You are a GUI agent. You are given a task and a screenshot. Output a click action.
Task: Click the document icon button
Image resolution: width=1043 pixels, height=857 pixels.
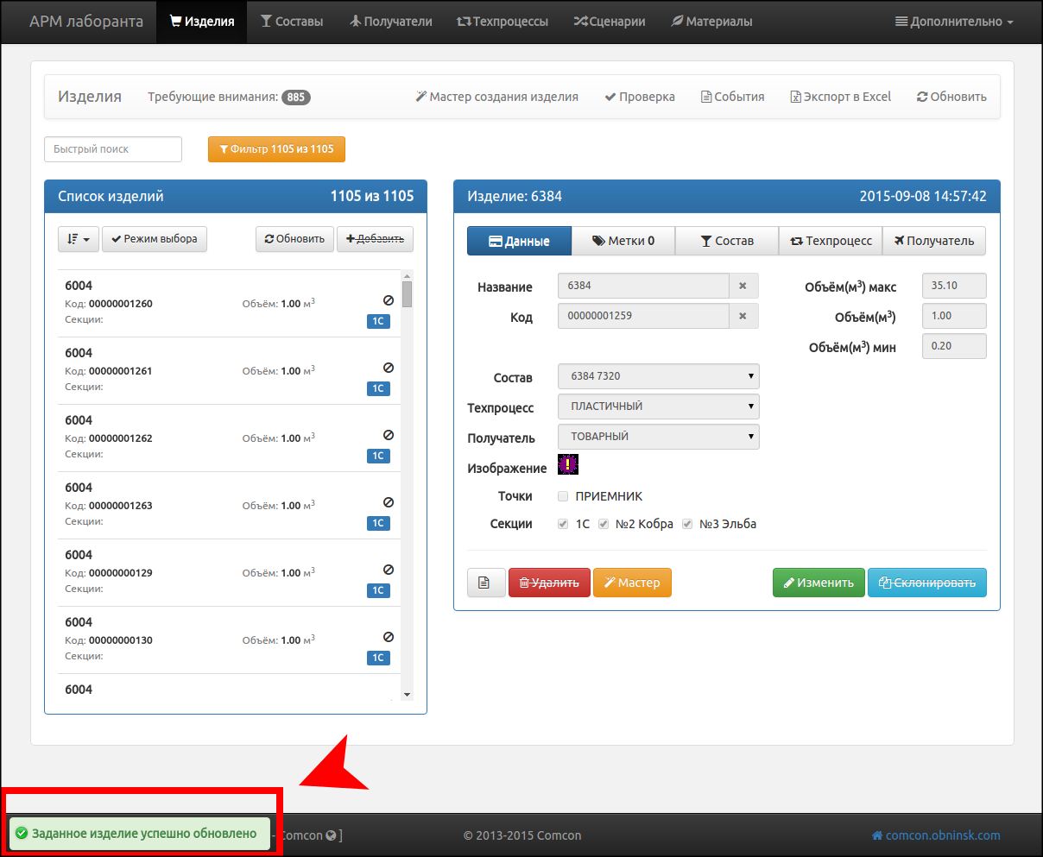click(x=486, y=583)
